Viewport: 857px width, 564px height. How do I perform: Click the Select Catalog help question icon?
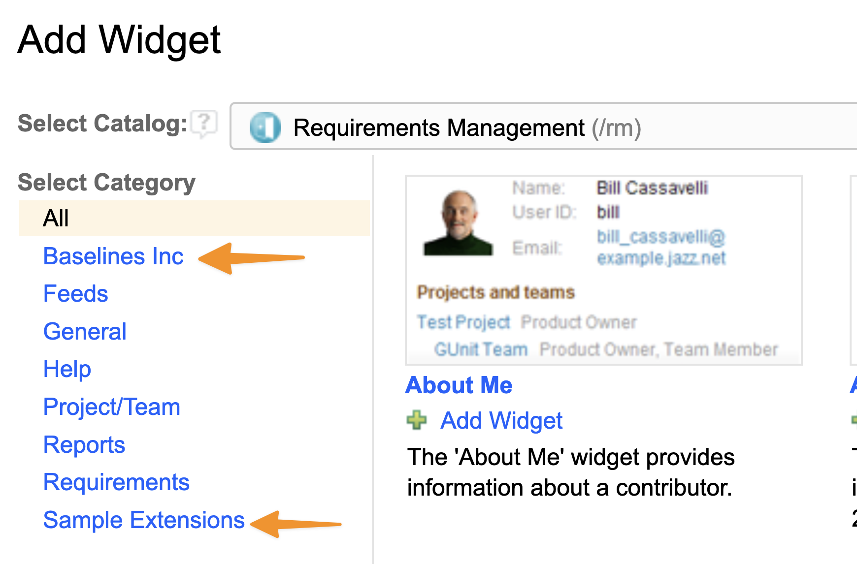pos(204,123)
